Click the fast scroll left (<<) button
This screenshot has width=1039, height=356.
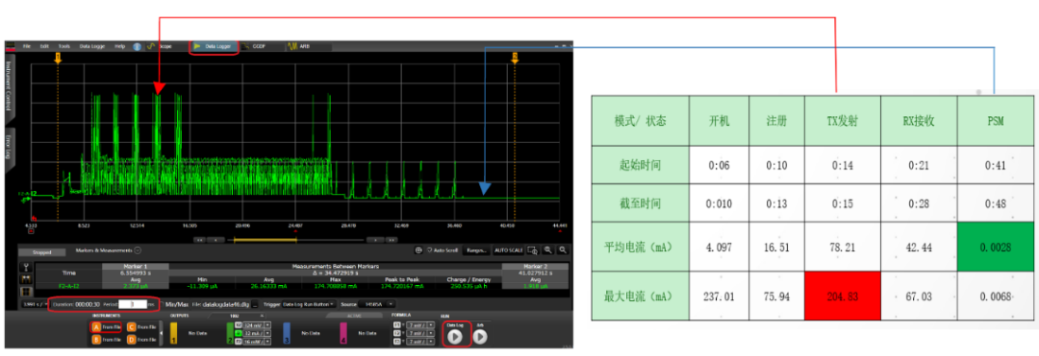pos(199,240)
